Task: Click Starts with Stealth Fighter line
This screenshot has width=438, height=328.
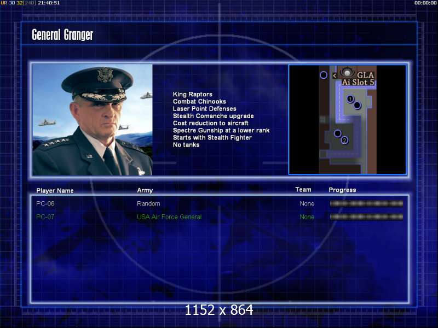Action: coord(212,138)
